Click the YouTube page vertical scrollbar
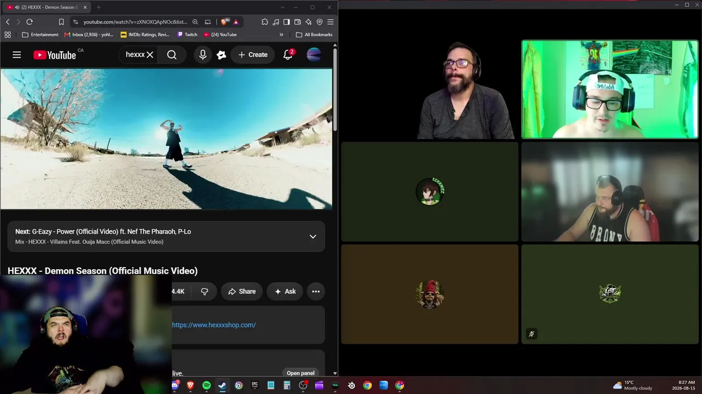The image size is (702, 394). tap(335, 90)
